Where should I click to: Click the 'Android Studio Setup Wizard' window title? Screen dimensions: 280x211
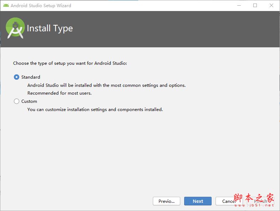tap(41, 6)
